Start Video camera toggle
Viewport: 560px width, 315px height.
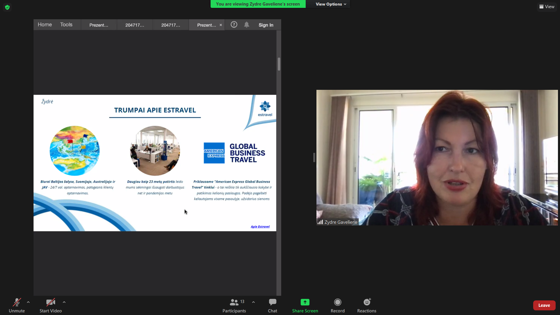tap(50, 305)
